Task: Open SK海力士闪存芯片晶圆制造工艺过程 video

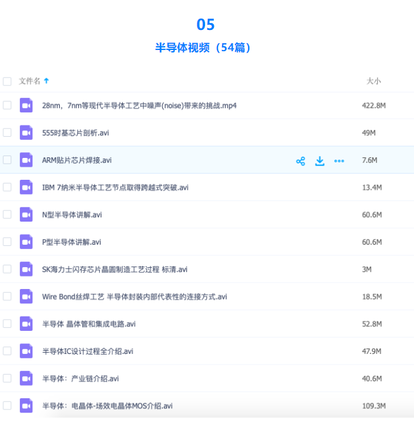Action: (115, 270)
